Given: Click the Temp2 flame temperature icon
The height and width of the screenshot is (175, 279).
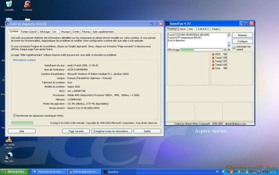Looking at the screenshot, I should pyautogui.click(x=213, y=61).
